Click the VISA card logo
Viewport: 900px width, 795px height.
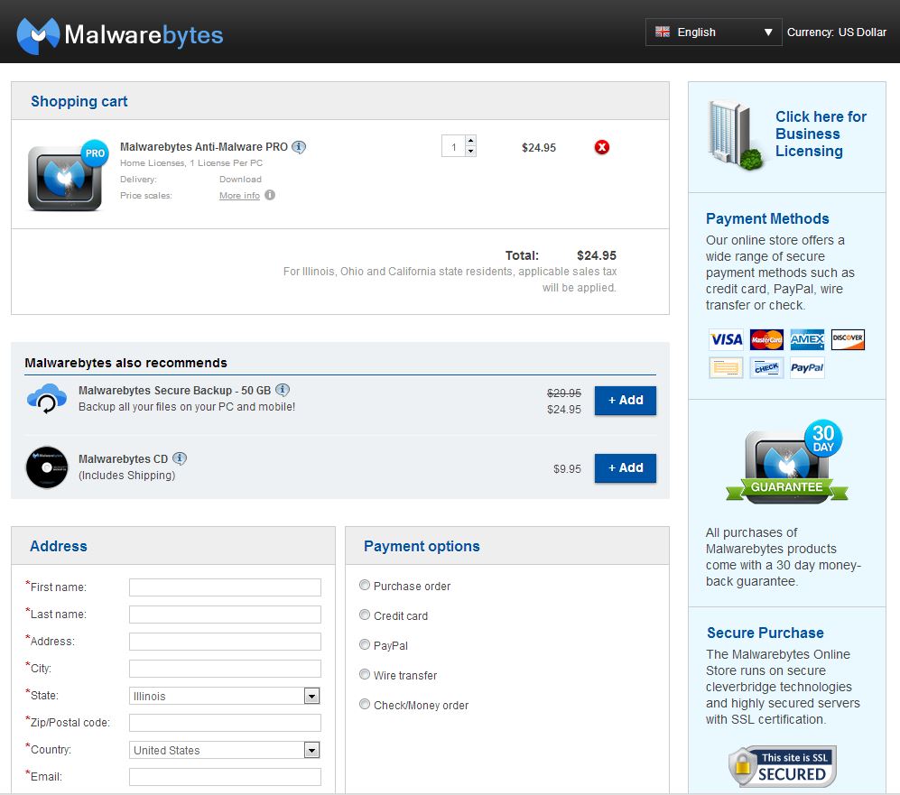[x=726, y=339]
